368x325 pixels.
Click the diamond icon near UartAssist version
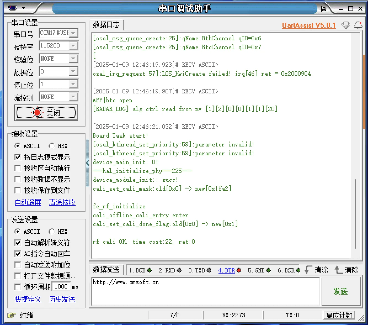[346, 25]
